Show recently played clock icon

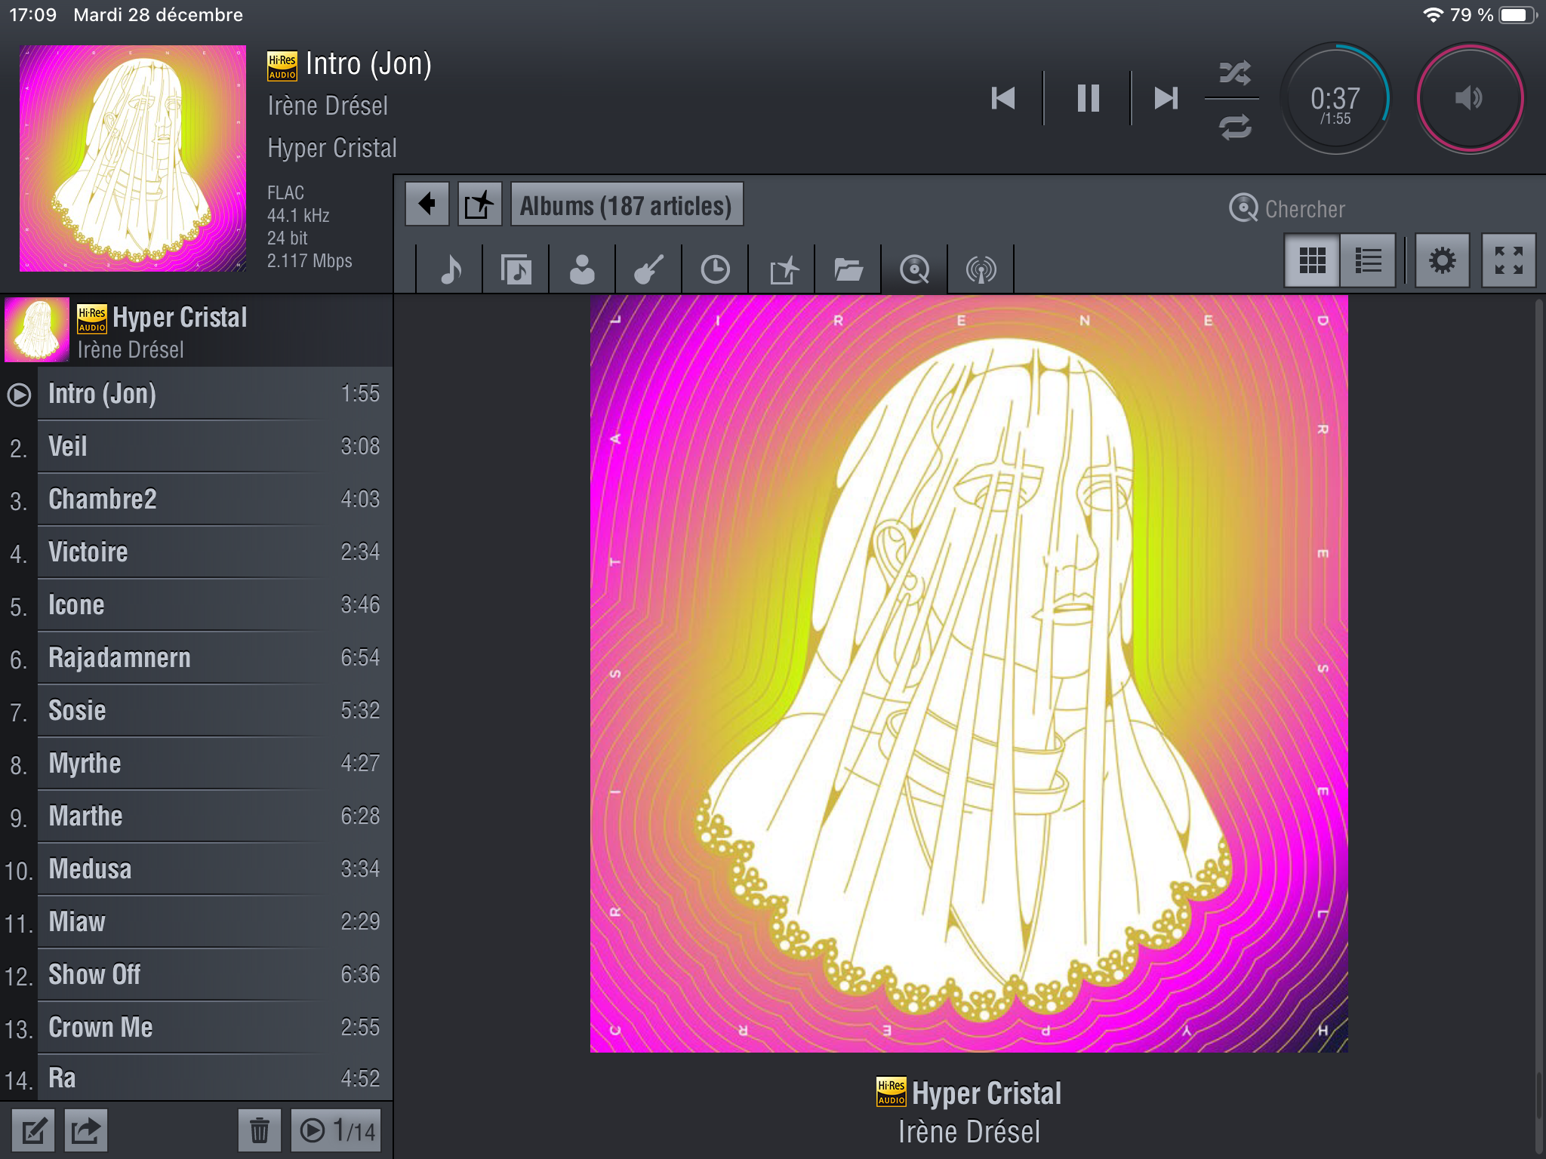pos(715,269)
